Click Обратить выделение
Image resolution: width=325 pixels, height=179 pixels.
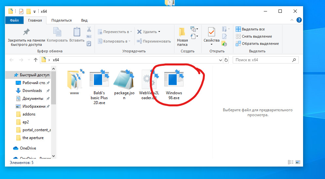point(257,44)
